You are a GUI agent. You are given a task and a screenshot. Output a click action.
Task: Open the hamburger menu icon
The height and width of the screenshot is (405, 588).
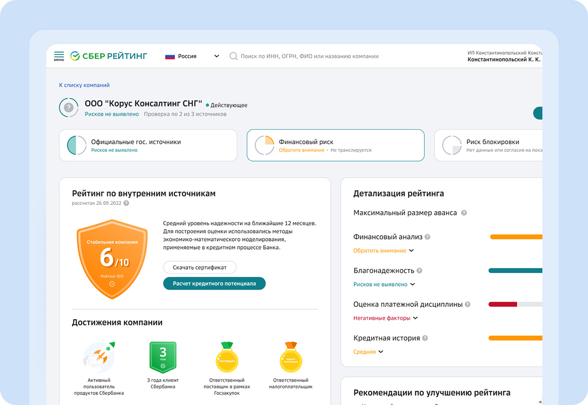tap(59, 56)
